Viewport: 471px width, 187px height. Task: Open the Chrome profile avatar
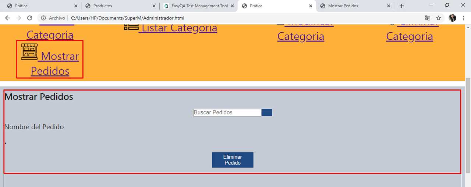pos(453,18)
